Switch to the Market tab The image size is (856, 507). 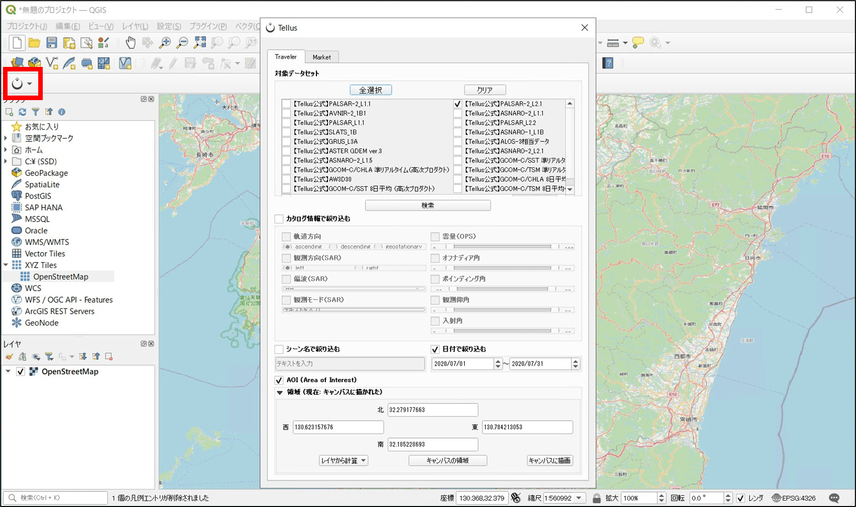coord(321,57)
